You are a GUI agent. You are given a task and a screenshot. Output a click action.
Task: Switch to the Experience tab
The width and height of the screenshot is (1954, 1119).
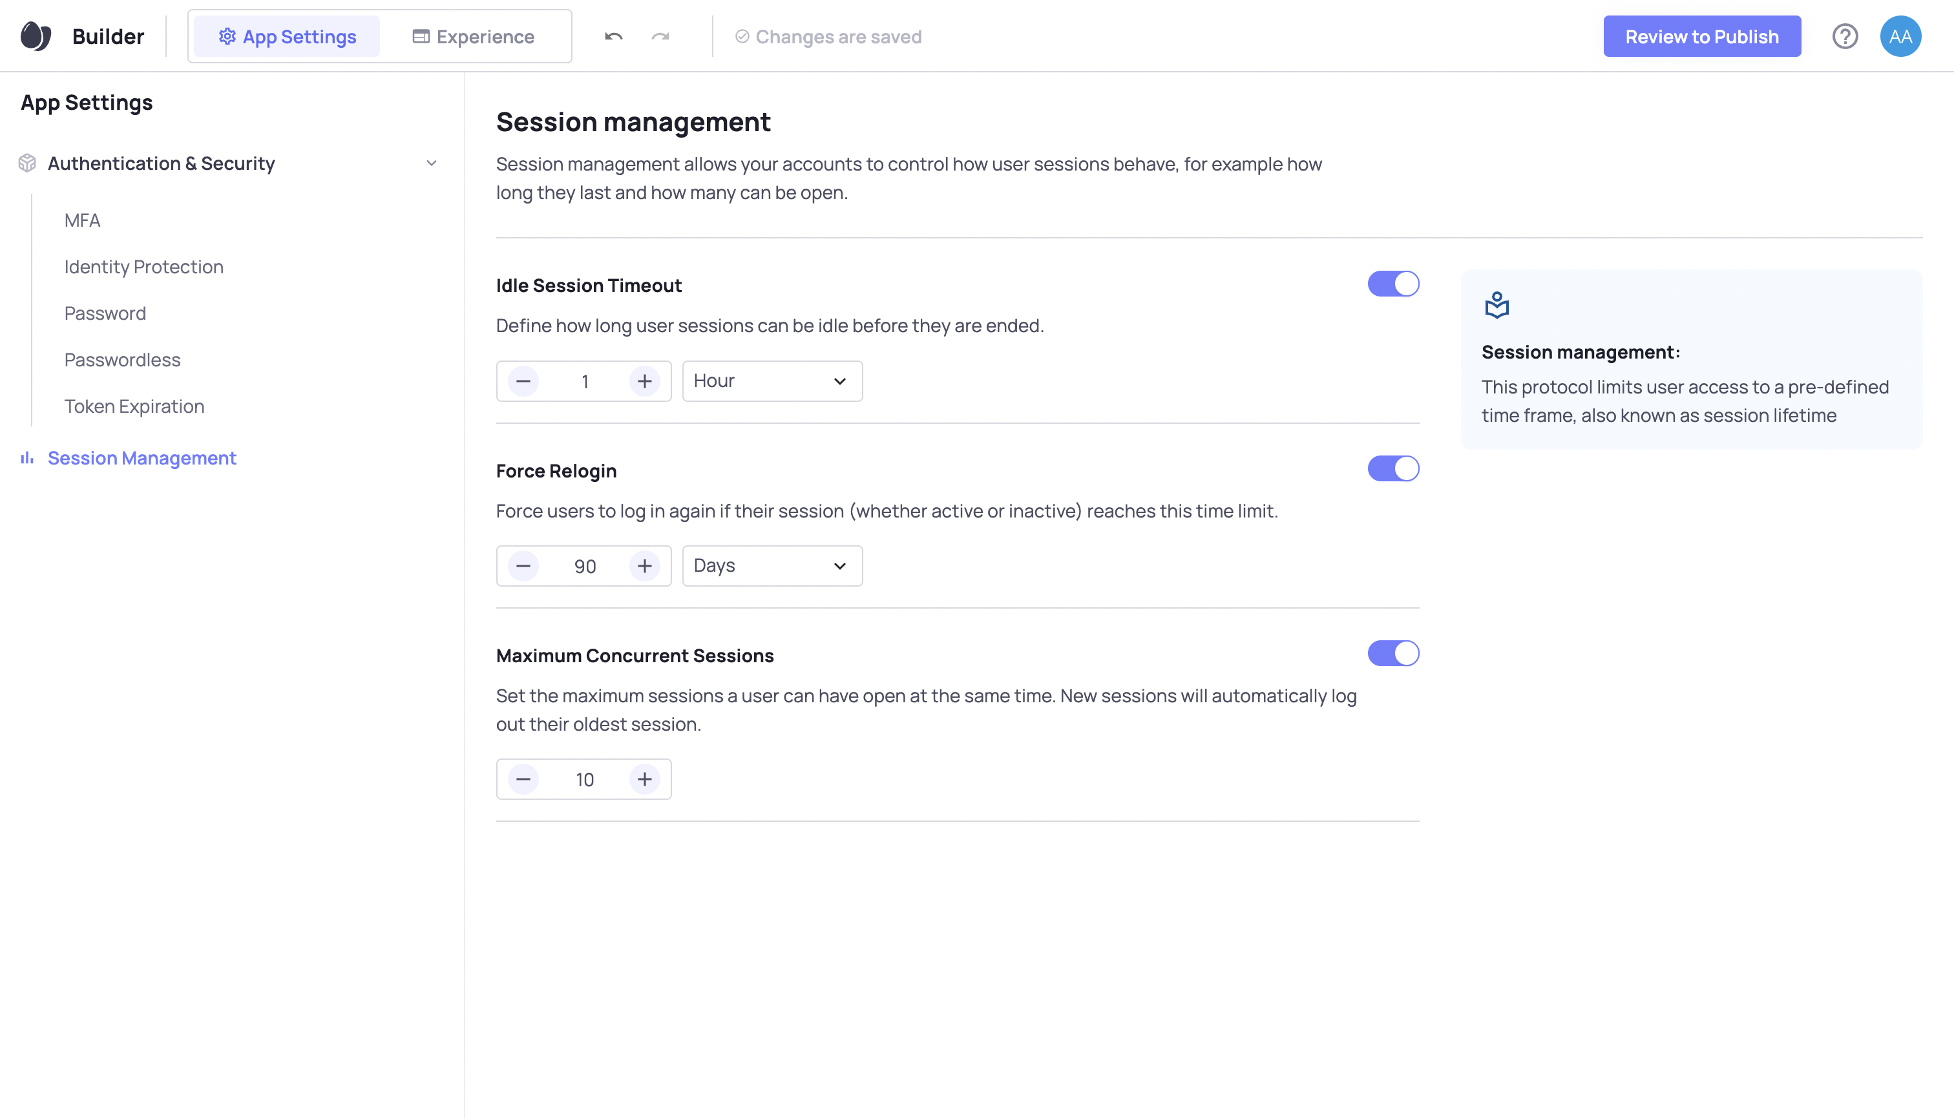(474, 36)
